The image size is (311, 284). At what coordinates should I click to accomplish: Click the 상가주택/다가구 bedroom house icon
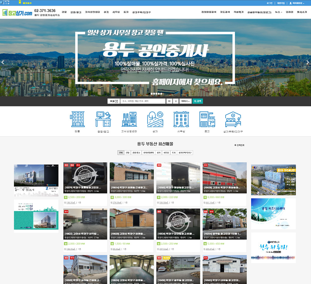(x=233, y=119)
